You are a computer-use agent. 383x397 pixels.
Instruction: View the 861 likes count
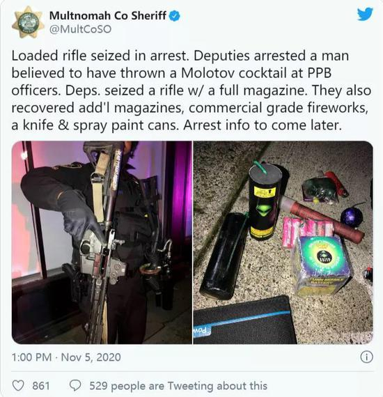41,386
